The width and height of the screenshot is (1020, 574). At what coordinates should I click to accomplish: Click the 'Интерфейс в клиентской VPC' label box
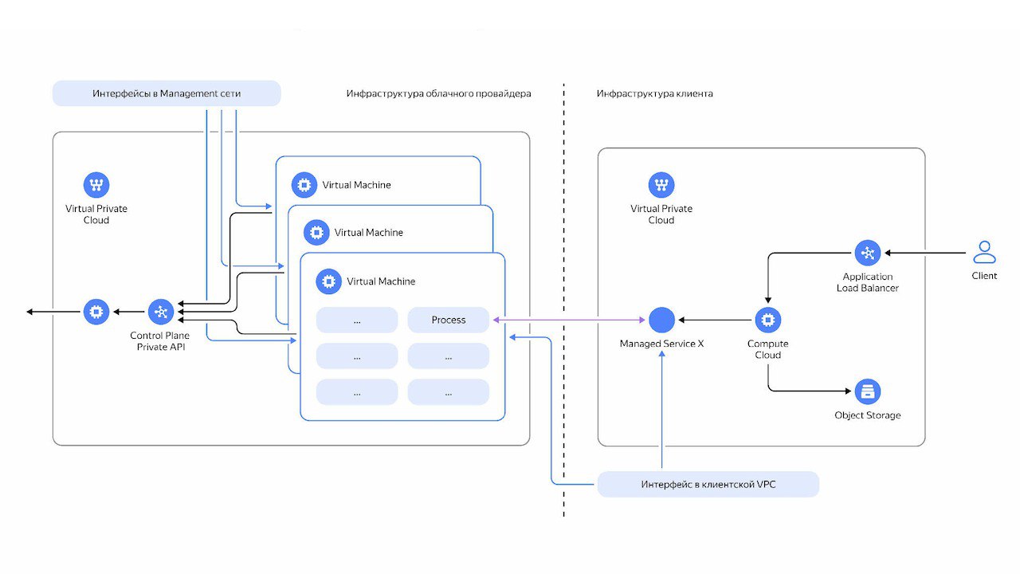708,484
